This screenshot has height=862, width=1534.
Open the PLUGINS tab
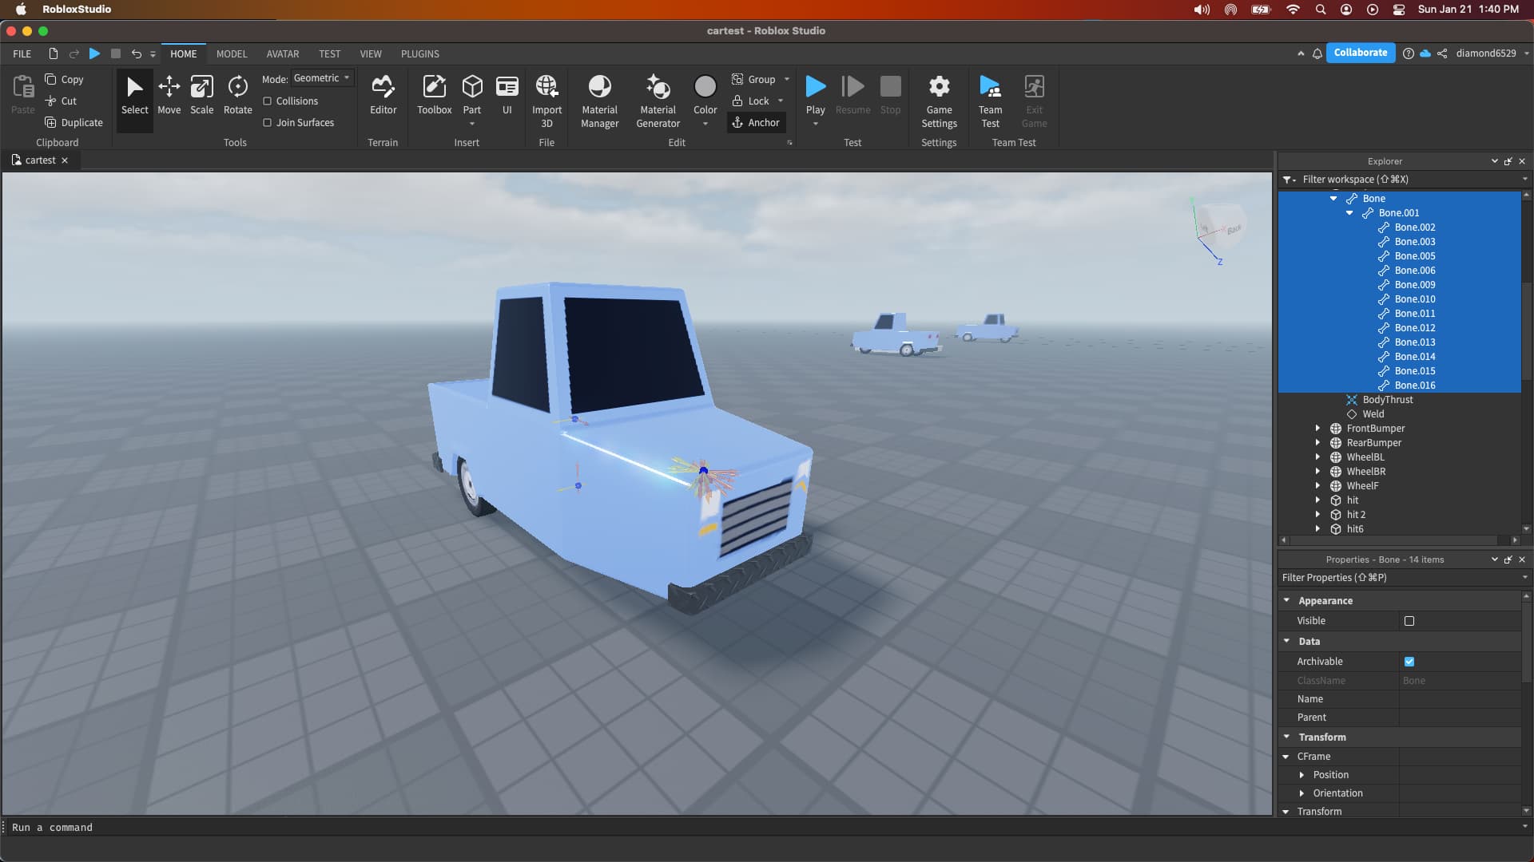(420, 53)
